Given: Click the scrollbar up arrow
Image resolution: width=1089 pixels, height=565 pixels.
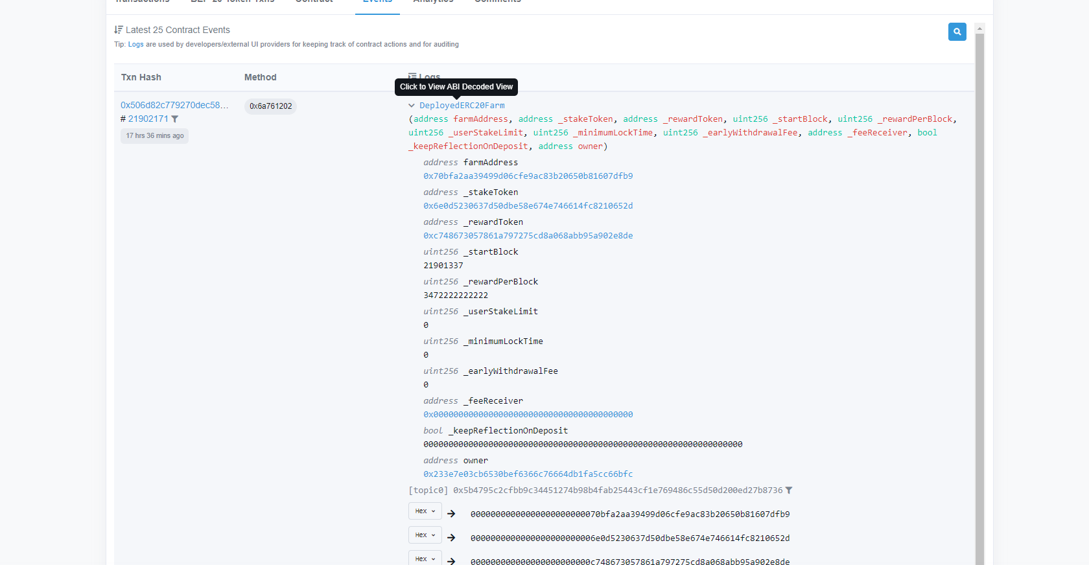Looking at the screenshot, I should tap(979, 29).
